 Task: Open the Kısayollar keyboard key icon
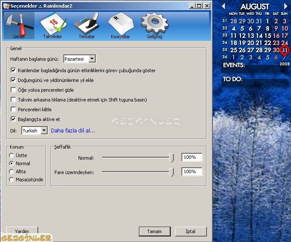[x=121, y=25]
